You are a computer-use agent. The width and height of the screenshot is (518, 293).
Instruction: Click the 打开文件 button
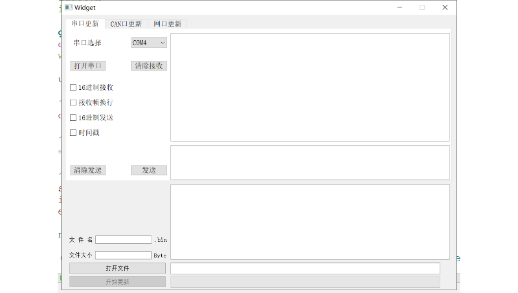point(117,268)
